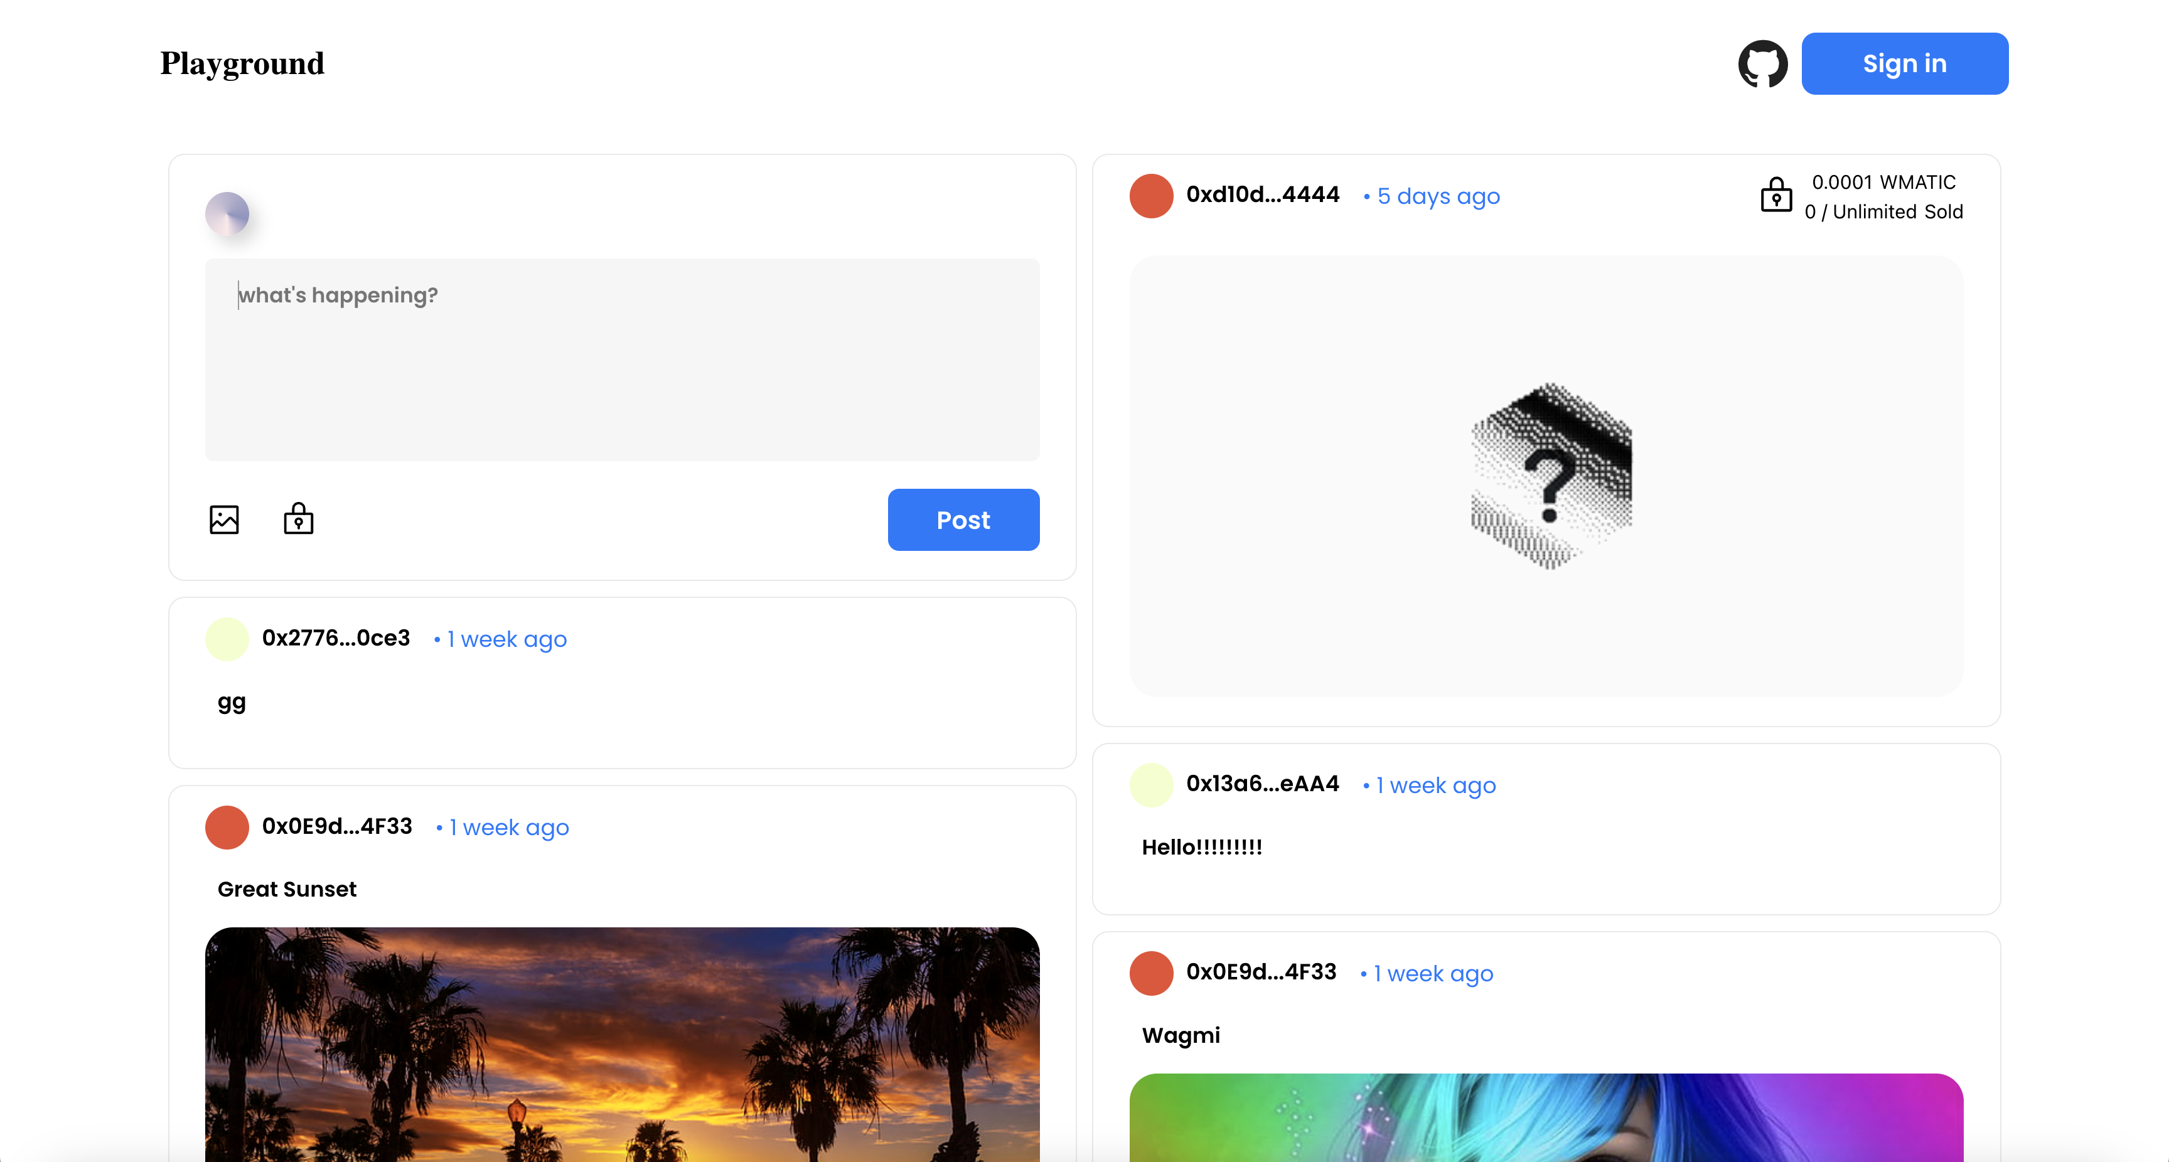The image size is (2169, 1162).
Task: Focus the "what's happening?" text field
Action: (621, 360)
